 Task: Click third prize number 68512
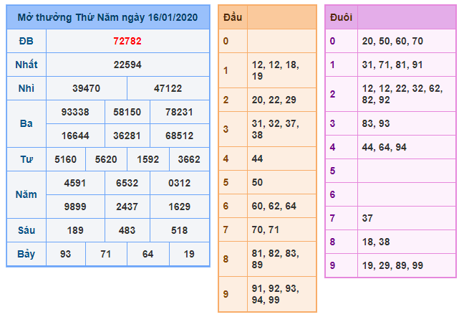(x=179, y=135)
